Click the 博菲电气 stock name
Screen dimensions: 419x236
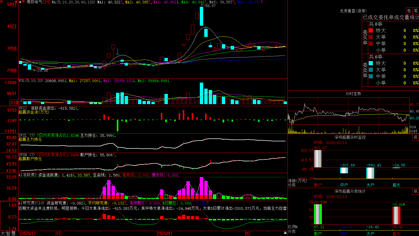coord(34,2)
